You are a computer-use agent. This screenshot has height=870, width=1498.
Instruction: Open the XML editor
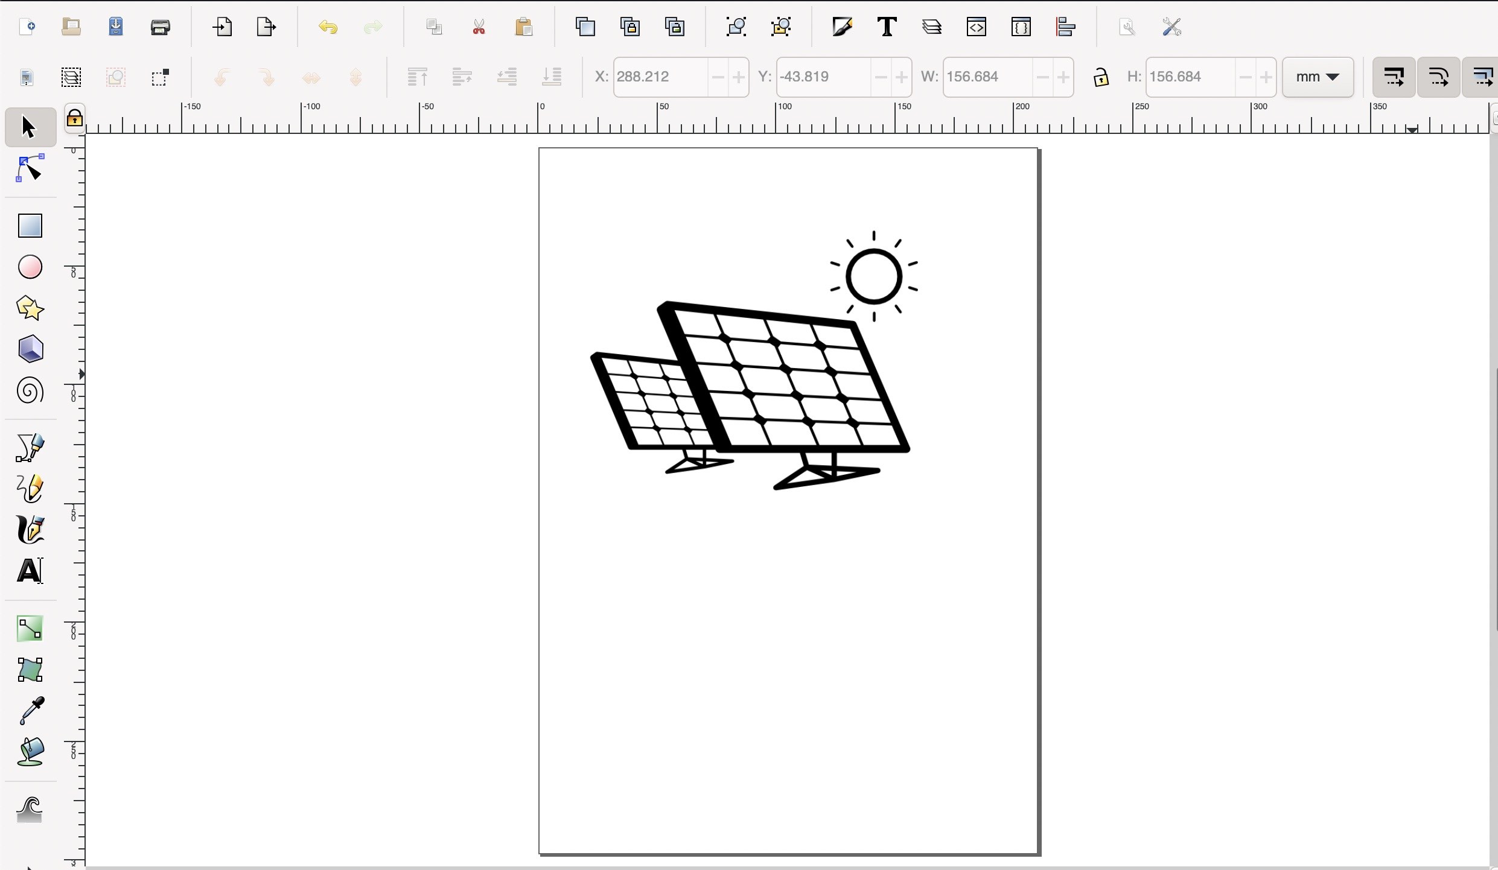pos(977,27)
